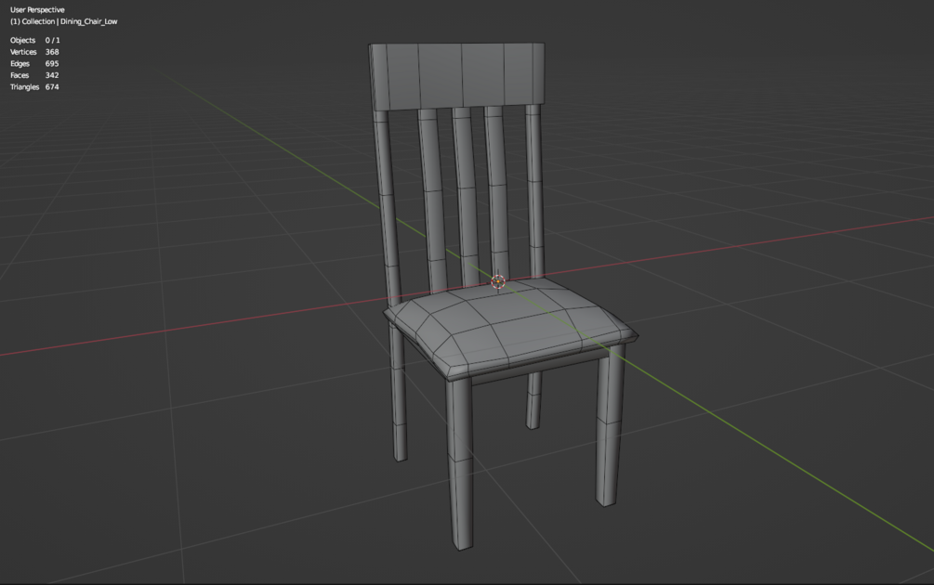Image resolution: width=934 pixels, height=585 pixels.
Task: Click the "Edges 695" statistic
Action: 34,64
